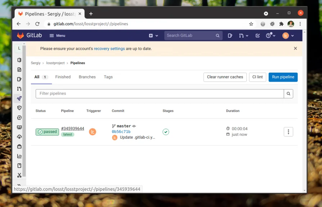Open the profile avatar dropdown
This screenshot has height=207, width=322.
(x=287, y=36)
